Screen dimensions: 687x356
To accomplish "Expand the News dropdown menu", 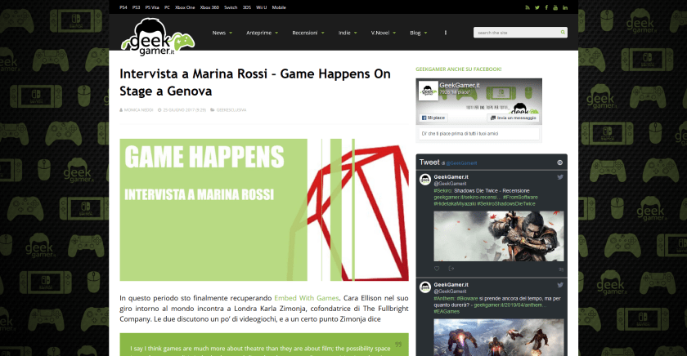I will click(222, 33).
